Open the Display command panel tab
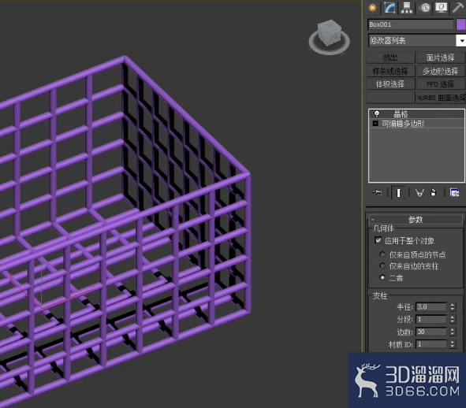Viewport: 466px width, 408px height. [442, 7]
